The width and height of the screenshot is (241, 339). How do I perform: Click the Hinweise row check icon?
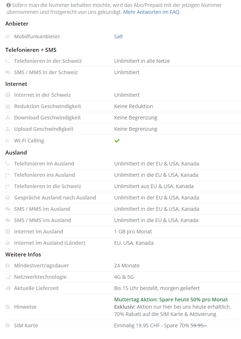tap(8, 307)
